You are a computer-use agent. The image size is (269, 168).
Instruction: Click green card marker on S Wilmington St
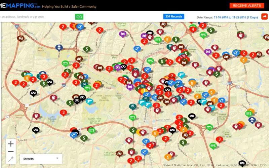click(132, 117)
